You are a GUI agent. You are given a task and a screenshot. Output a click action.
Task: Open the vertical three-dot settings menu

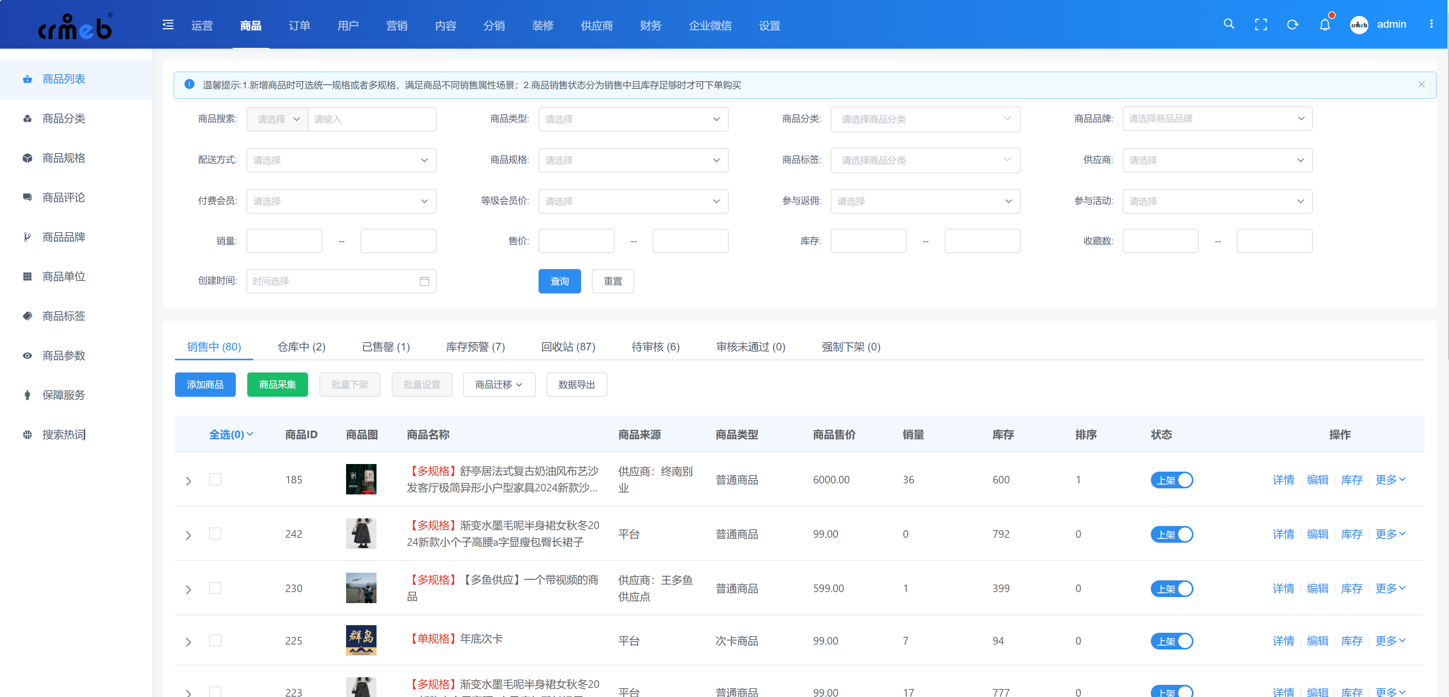pyautogui.click(x=1431, y=24)
